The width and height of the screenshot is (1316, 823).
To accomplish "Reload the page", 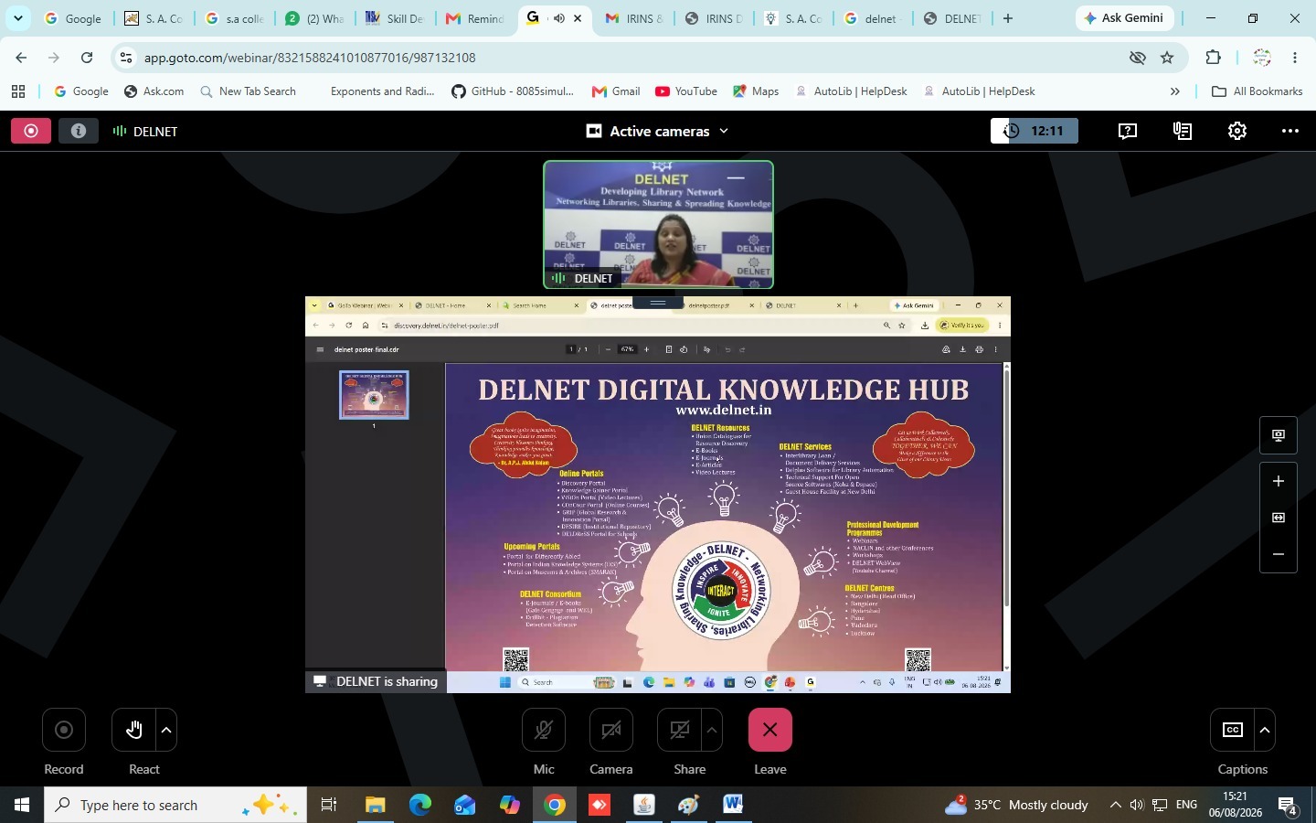I will (x=87, y=58).
